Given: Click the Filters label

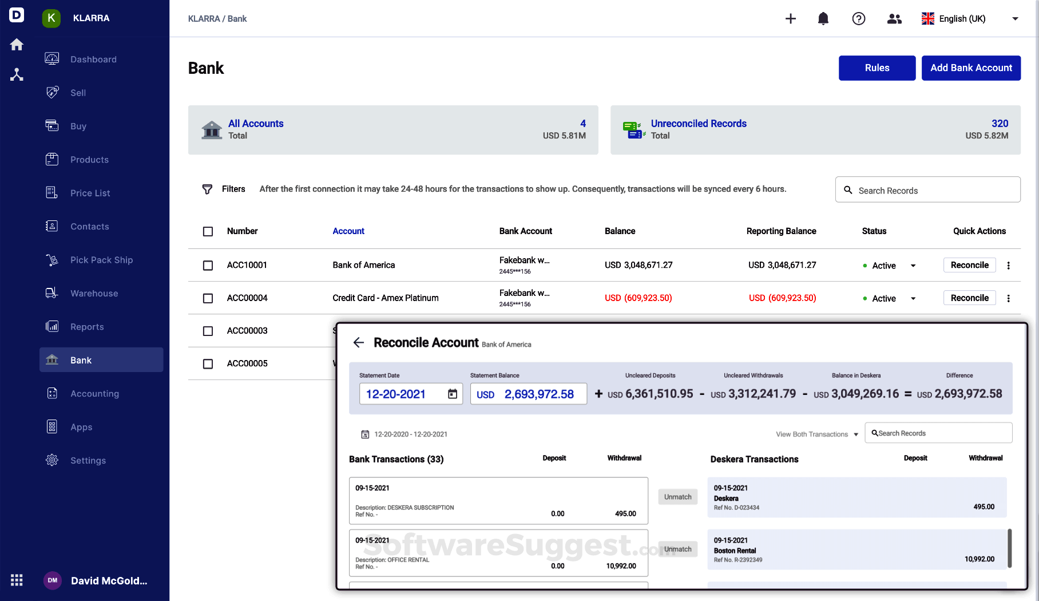Looking at the screenshot, I should (233, 189).
